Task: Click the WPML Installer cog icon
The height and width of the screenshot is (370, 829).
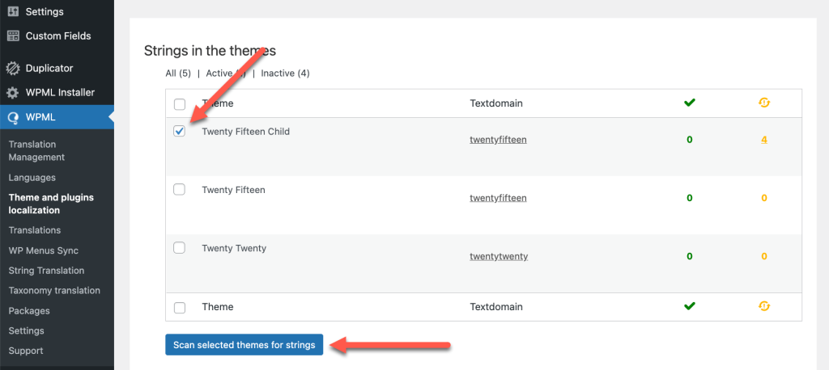Action: [13, 93]
